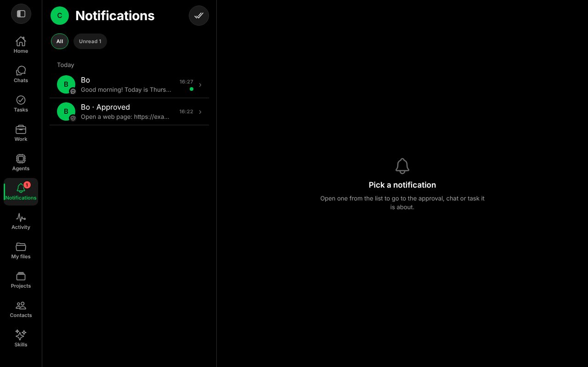Expand chevron on Bo 16:27 notification

click(x=200, y=85)
